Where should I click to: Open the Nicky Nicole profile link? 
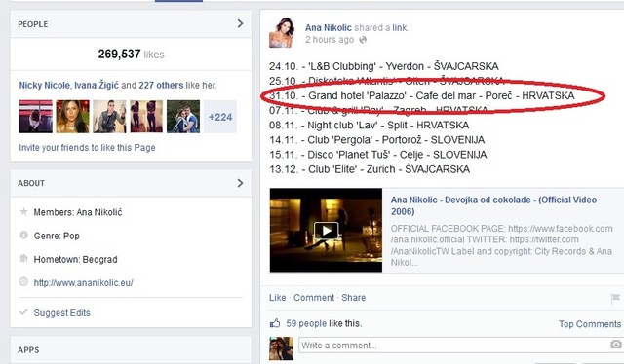45,85
